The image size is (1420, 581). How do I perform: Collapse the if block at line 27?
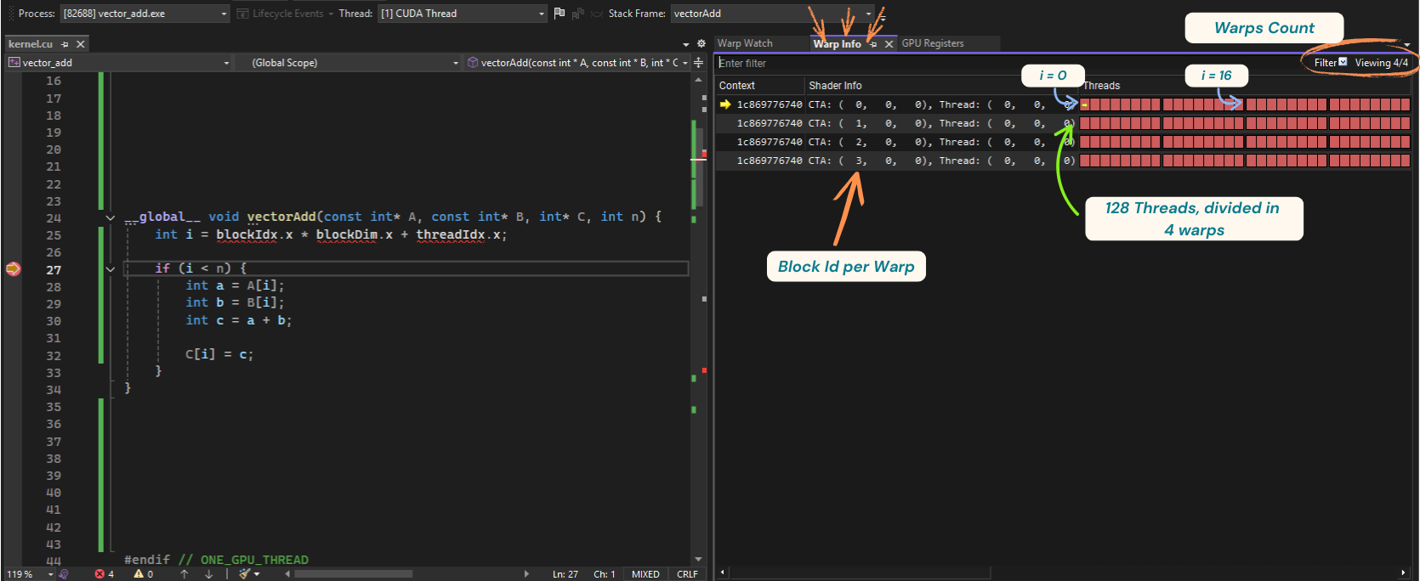[x=110, y=269]
